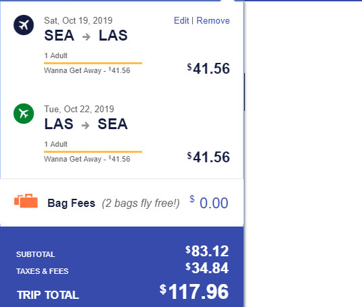Viewport: 362px width, 307px height.
Task: Click the green returning flight airplane icon
Action: (x=24, y=114)
